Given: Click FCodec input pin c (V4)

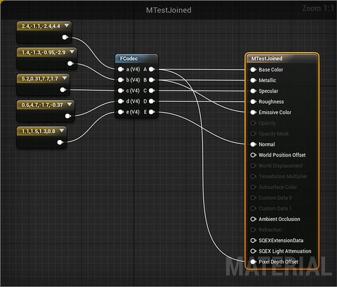Looking at the screenshot, I should [121, 90].
